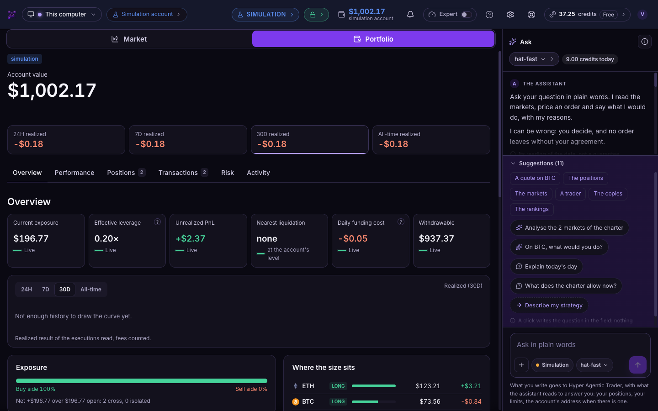Click 'Describe my strategy' suggestion
The height and width of the screenshot is (411, 658).
tap(549, 306)
